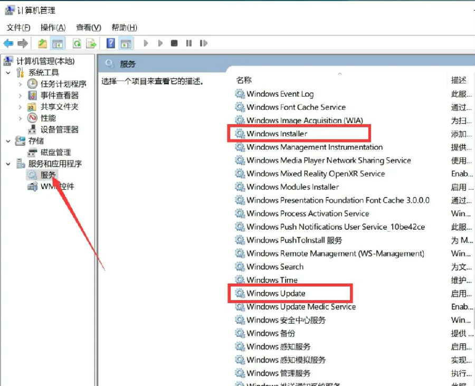This screenshot has height=386, width=475.
Task: Expand the 事件查看器 node chevron
Action: pos(20,96)
